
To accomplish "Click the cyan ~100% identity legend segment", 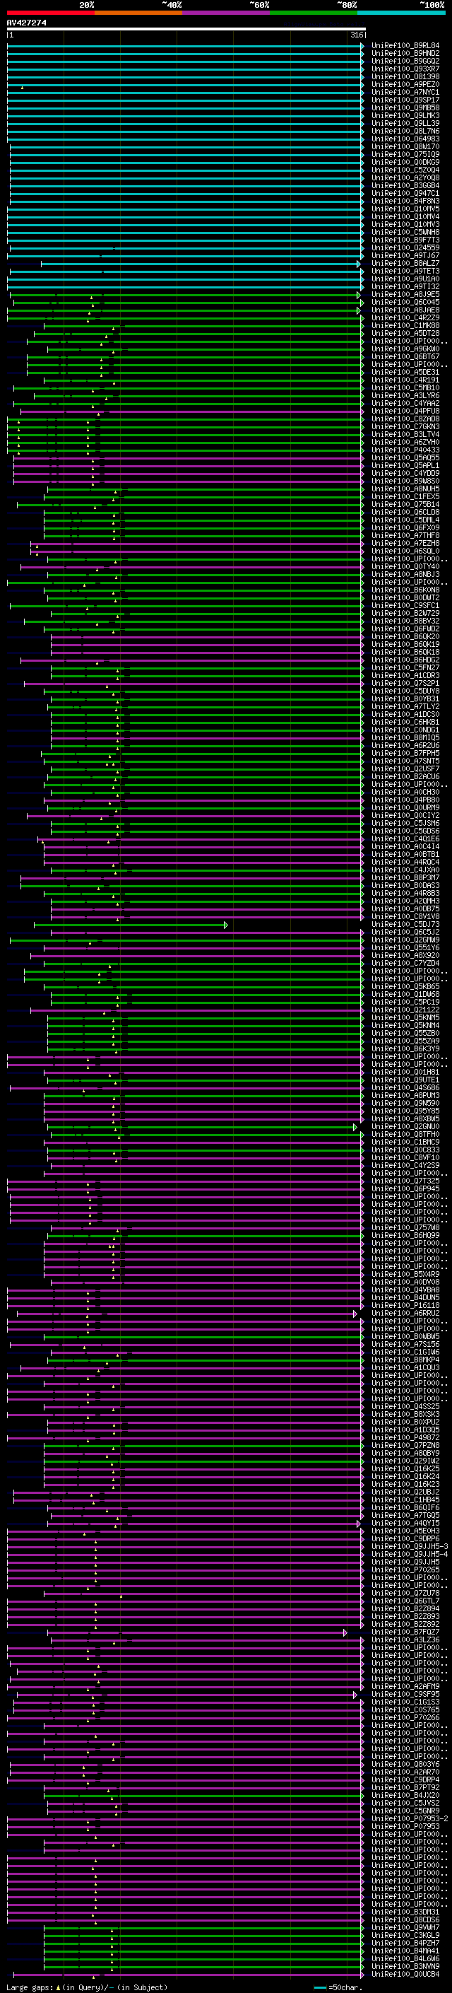I will point(401,13).
